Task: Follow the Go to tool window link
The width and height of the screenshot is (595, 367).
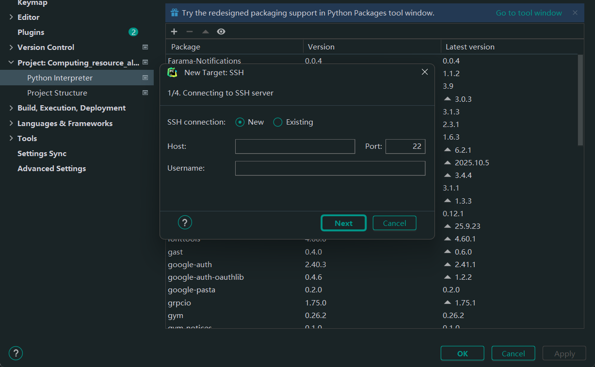Action: 529,13
